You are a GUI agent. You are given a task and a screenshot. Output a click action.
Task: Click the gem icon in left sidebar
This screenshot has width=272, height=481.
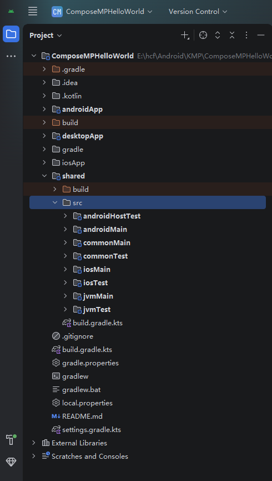(11, 462)
